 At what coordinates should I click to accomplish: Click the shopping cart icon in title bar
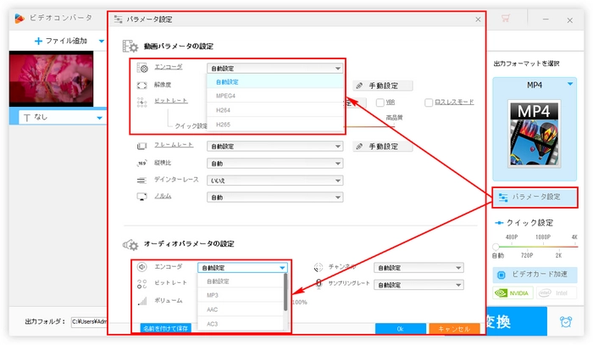506,18
